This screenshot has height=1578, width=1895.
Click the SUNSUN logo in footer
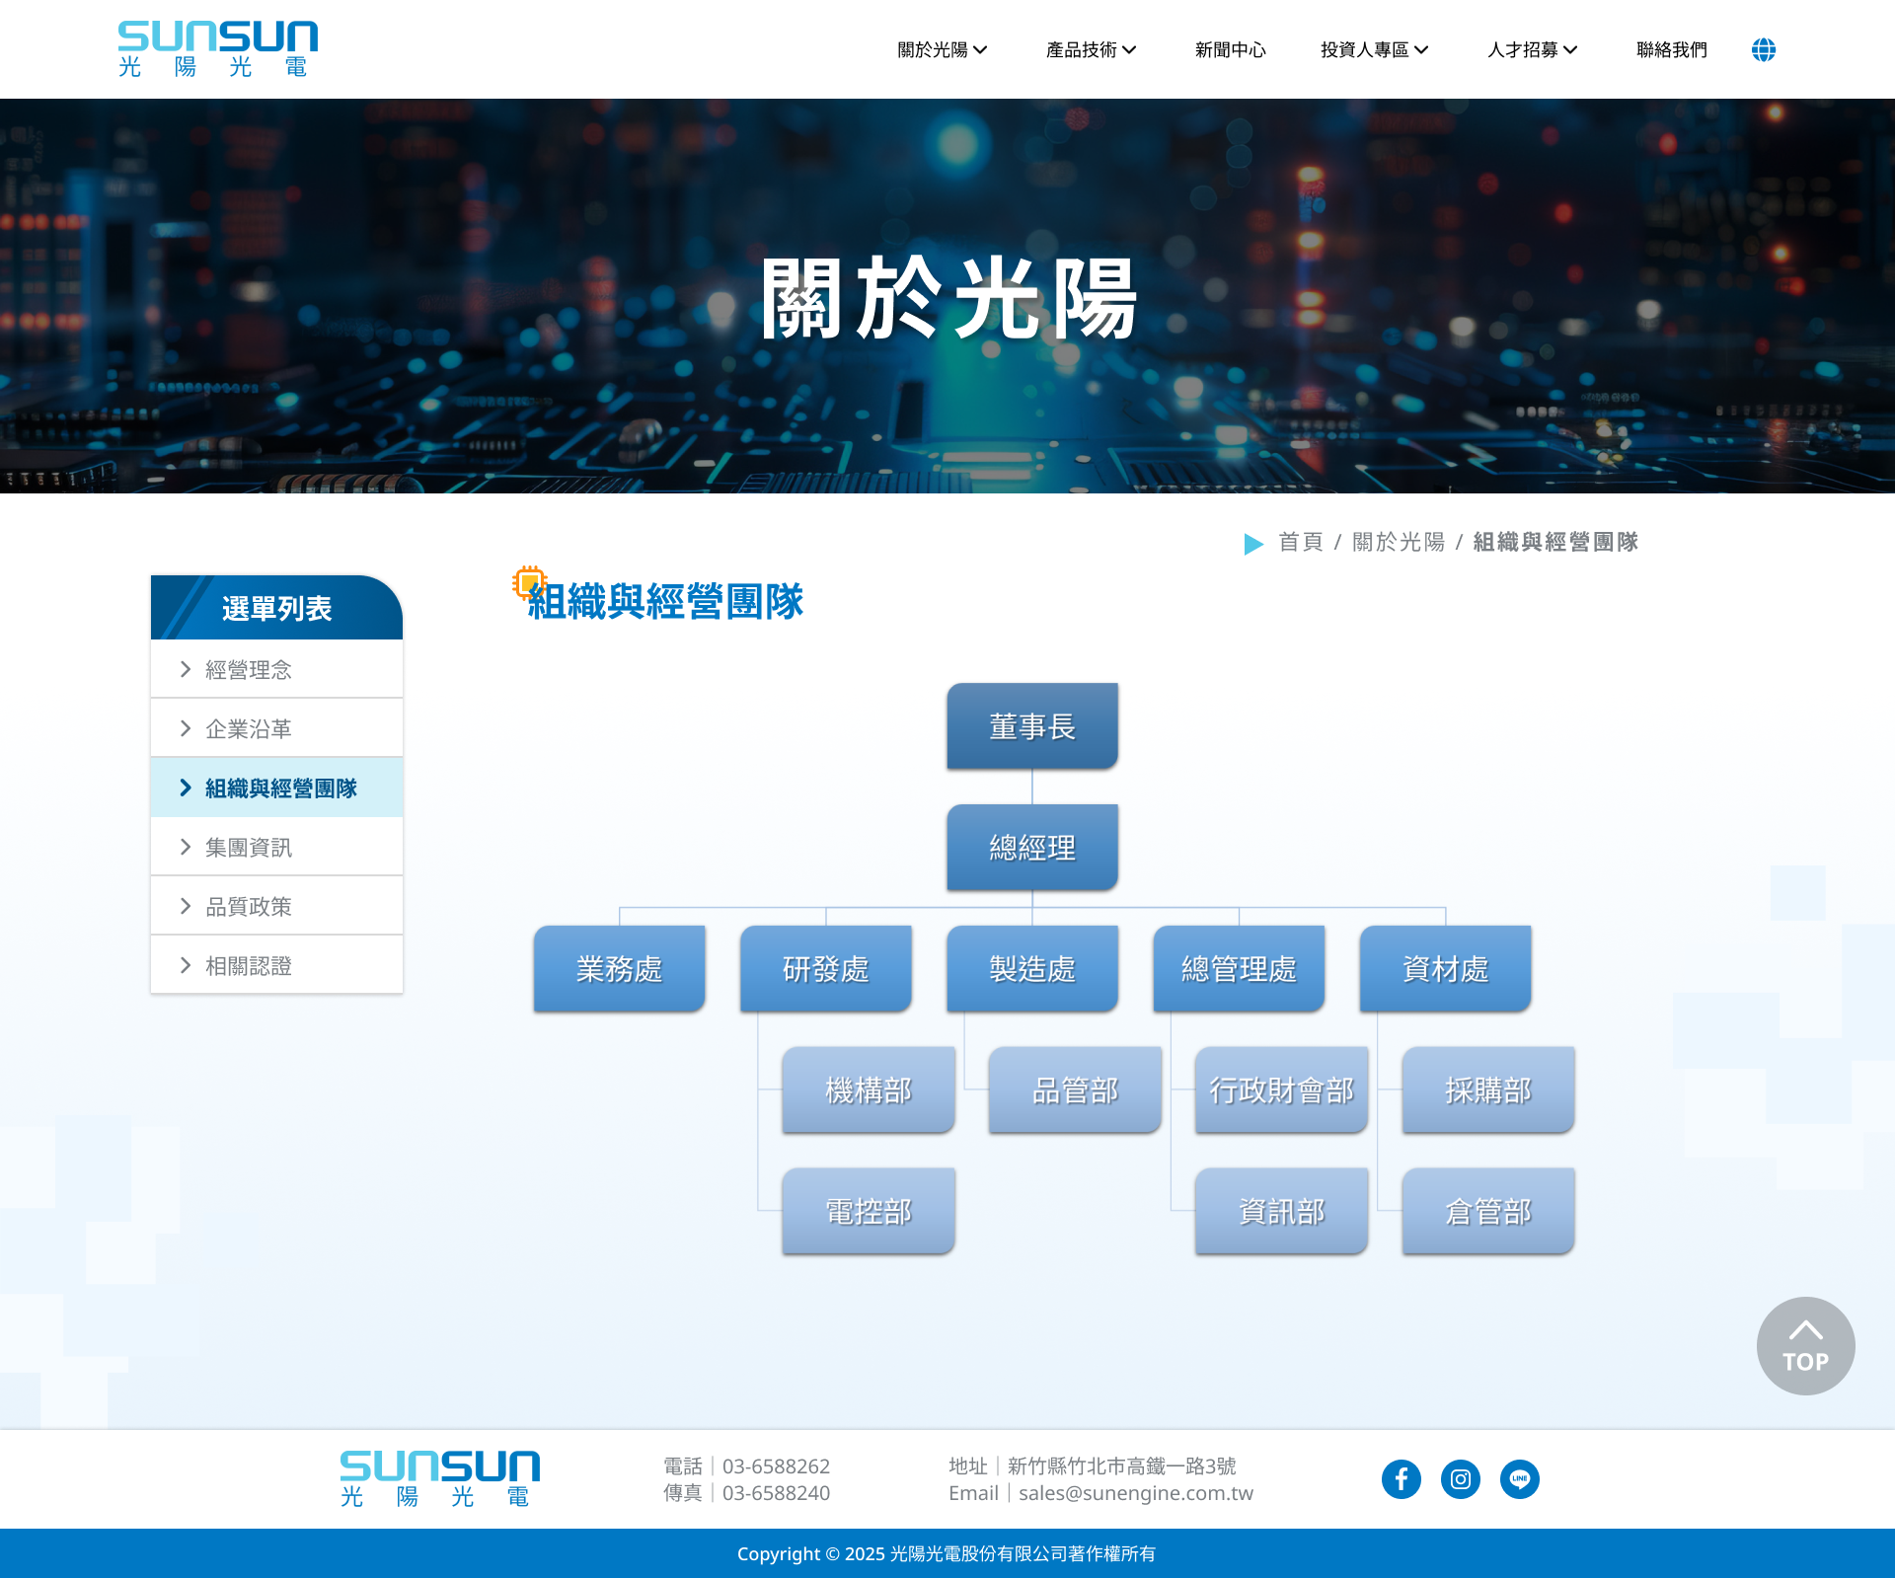tap(440, 1478)
